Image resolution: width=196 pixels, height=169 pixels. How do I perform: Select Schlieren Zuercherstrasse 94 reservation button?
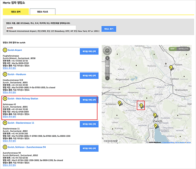point(89,148)
